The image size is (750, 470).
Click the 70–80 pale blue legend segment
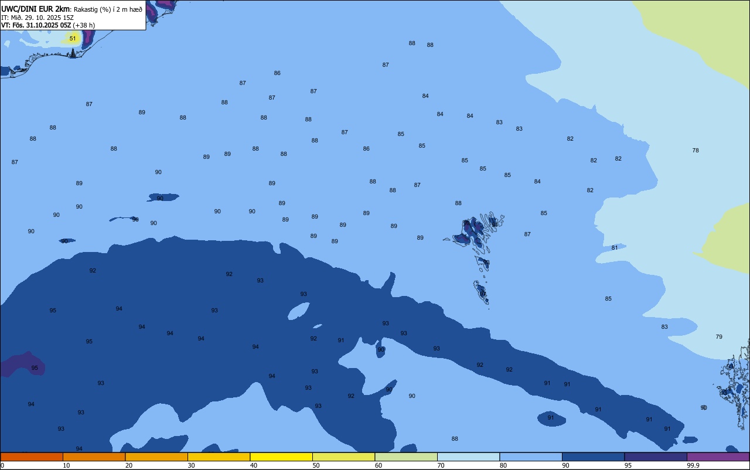[468, 457]
